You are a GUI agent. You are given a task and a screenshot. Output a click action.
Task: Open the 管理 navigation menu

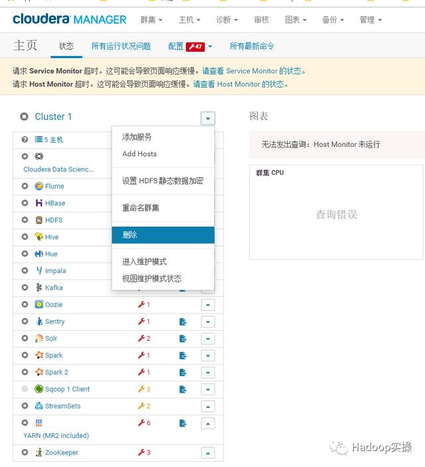pyautogui.click(x=371, y=20)
